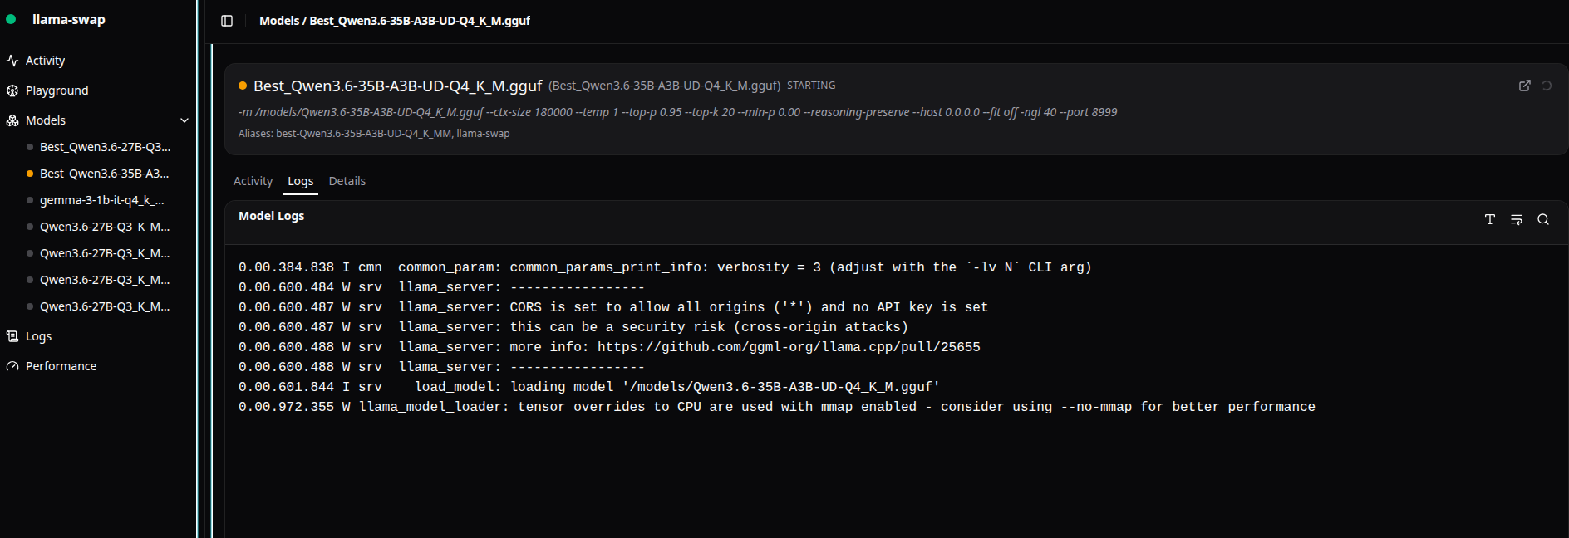Viewport: 1569px width, 538px height.
Task: Click the loading spinner icon beside STARTING header
Action: tap(1547, 86)
